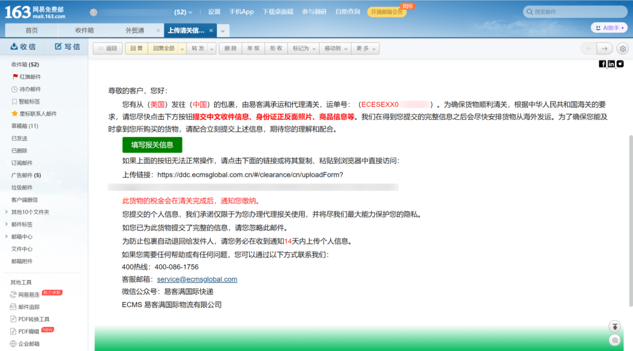Click the 163 网易免费邮 logo
This screenshot has height=351, width=633.
pyautogui.click(x=35, y=12)
